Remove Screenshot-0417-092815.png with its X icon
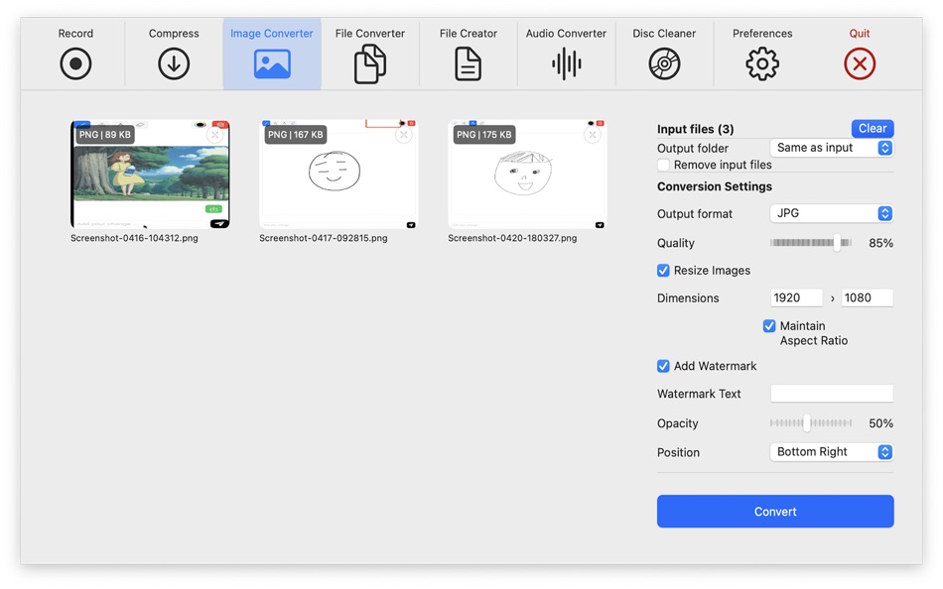 404,135
